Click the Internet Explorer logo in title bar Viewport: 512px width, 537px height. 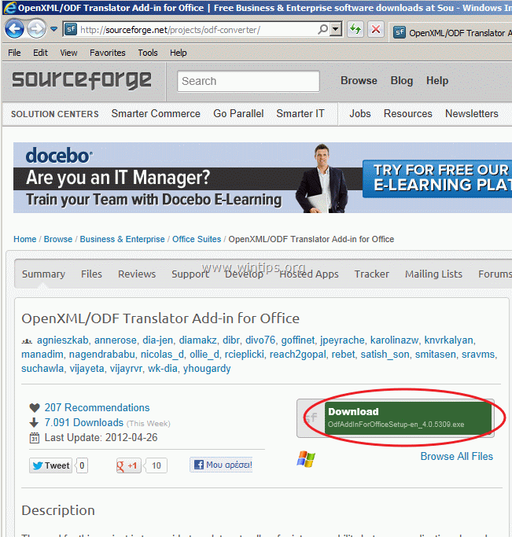coord(9,8)
